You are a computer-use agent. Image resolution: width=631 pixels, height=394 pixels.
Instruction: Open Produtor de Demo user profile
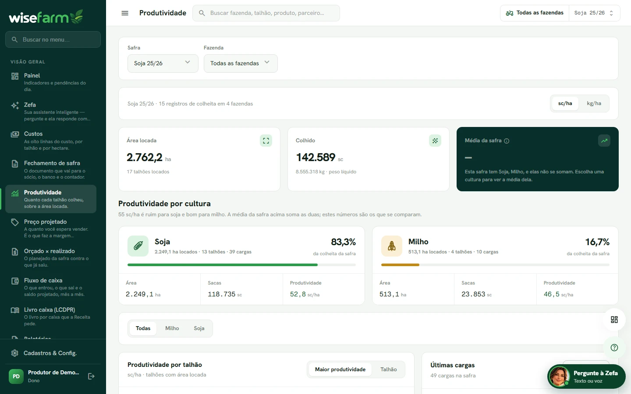click(x=45, y=376)
